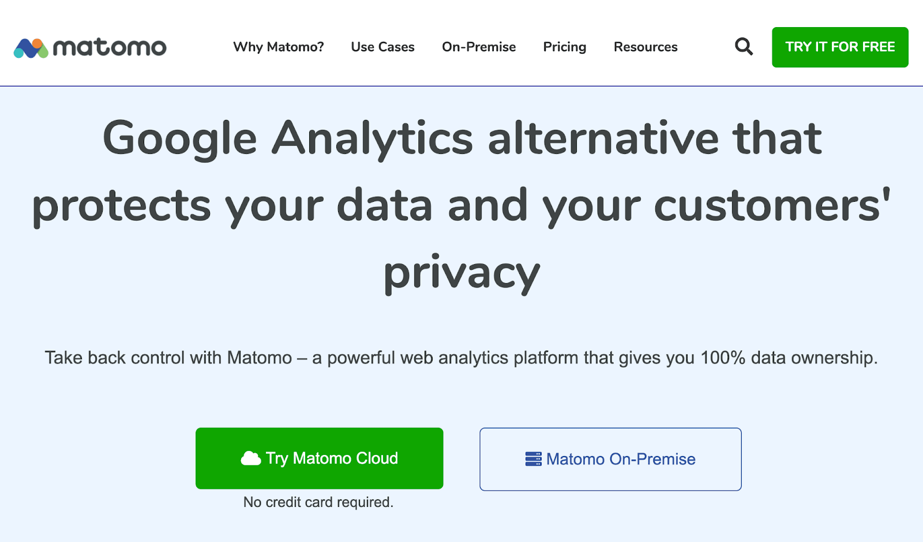Image resolution: width=923 pixels, height=542 pixels.
Task: Click "100% data ownership" in the tagline
Action: coord(788,358)
